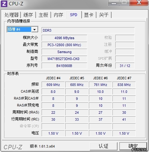The image size is (149, 152).
Task: Select the SPD tab
Action: click(74, 15)
